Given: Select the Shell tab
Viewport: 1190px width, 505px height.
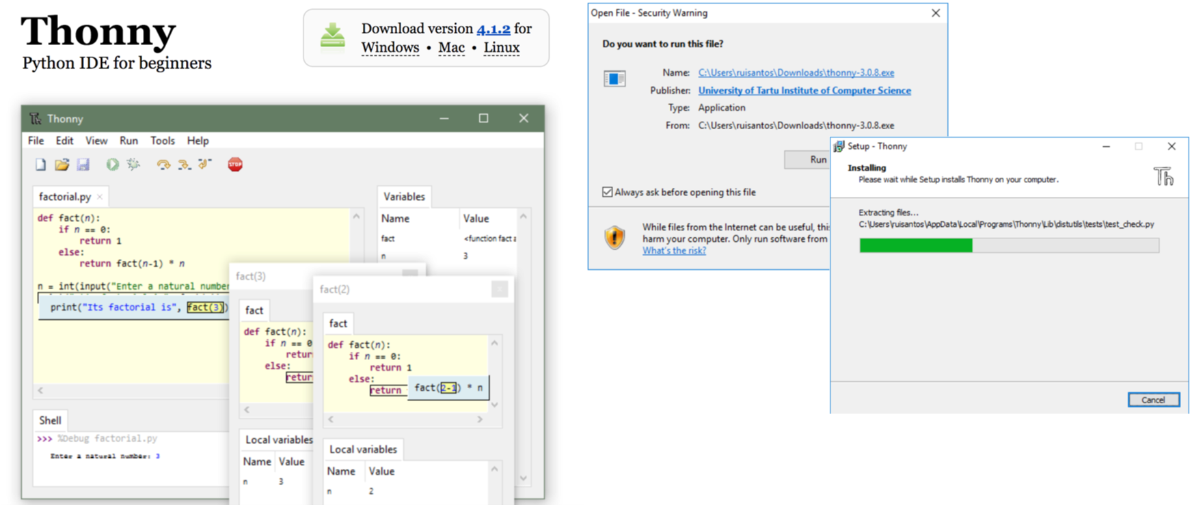Looking at the screenshot, I should pyautogui.click(x=50, y=420).
